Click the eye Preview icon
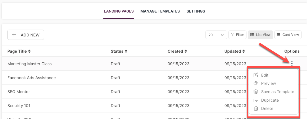Viewport: 307px width, 119px height. coord(256,83)
